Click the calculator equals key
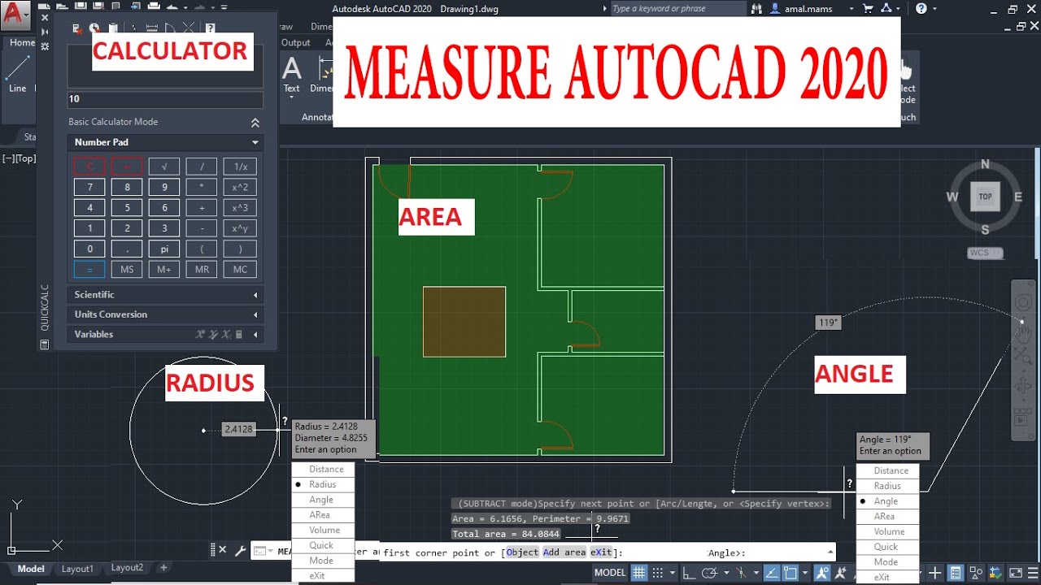Image resolution: width=1041 pixels, height=585 pixels. click(89, 270)
